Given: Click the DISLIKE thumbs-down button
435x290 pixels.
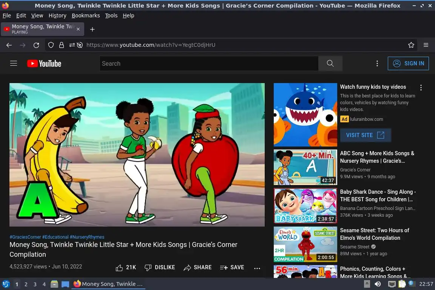Looking at the screenshot, I should [160, 267].
